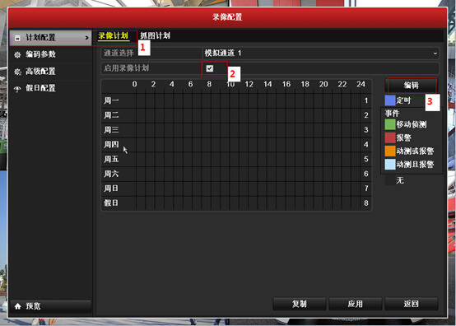Click row number 1 beside 周一 row
Viewport: 456px width, 326px height.
click(x=366, y=100)
